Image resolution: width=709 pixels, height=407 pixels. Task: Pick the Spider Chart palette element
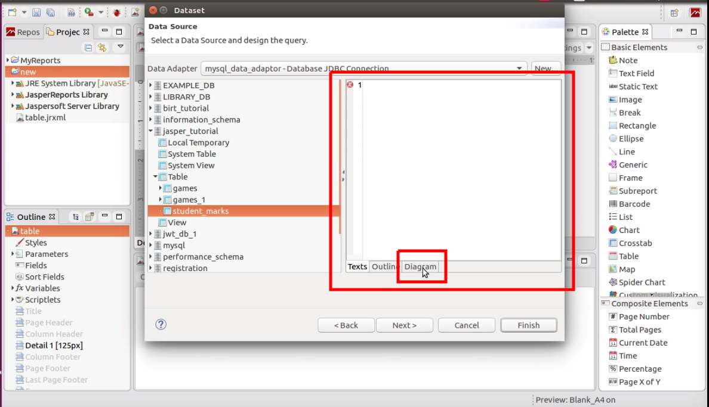click(637, 282)
